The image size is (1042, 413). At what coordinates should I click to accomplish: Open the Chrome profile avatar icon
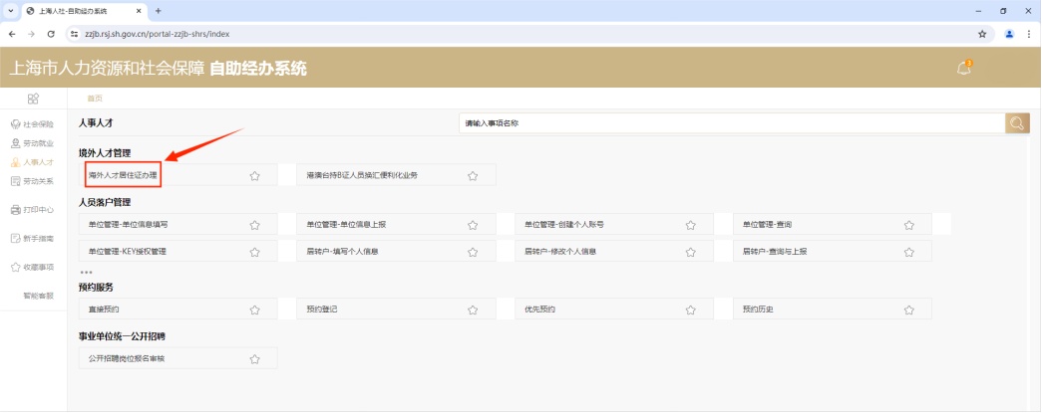click(1009, 33)
